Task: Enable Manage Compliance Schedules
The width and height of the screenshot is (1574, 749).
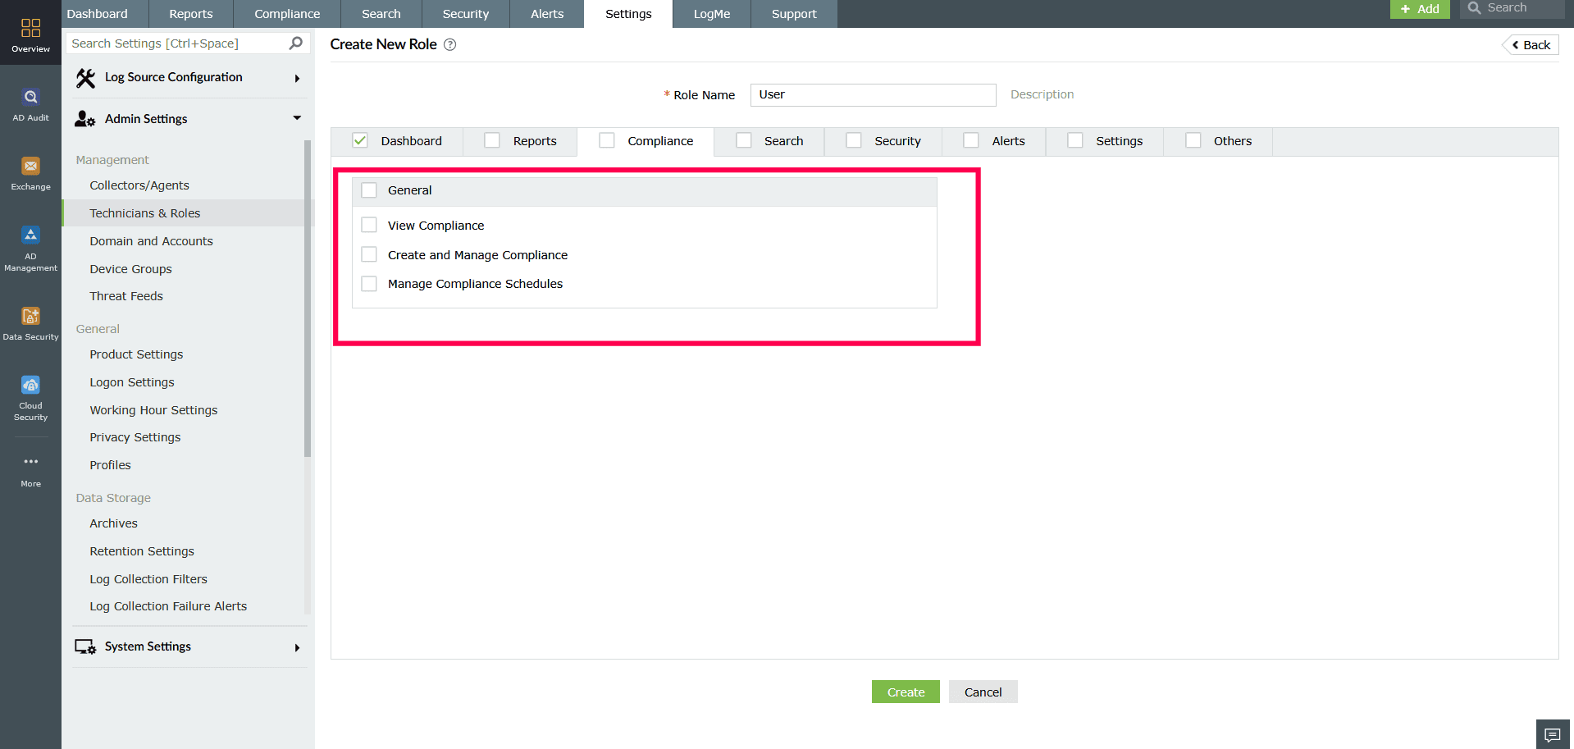Action: point(369,283)
